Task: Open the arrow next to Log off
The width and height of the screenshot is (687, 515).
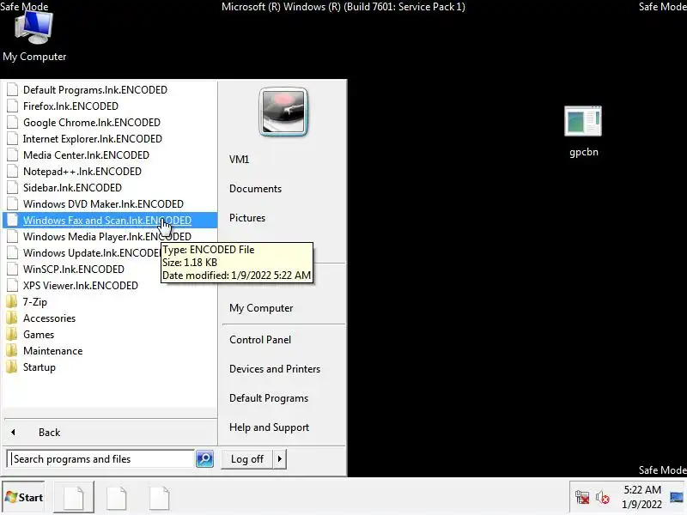Action: 280,459
